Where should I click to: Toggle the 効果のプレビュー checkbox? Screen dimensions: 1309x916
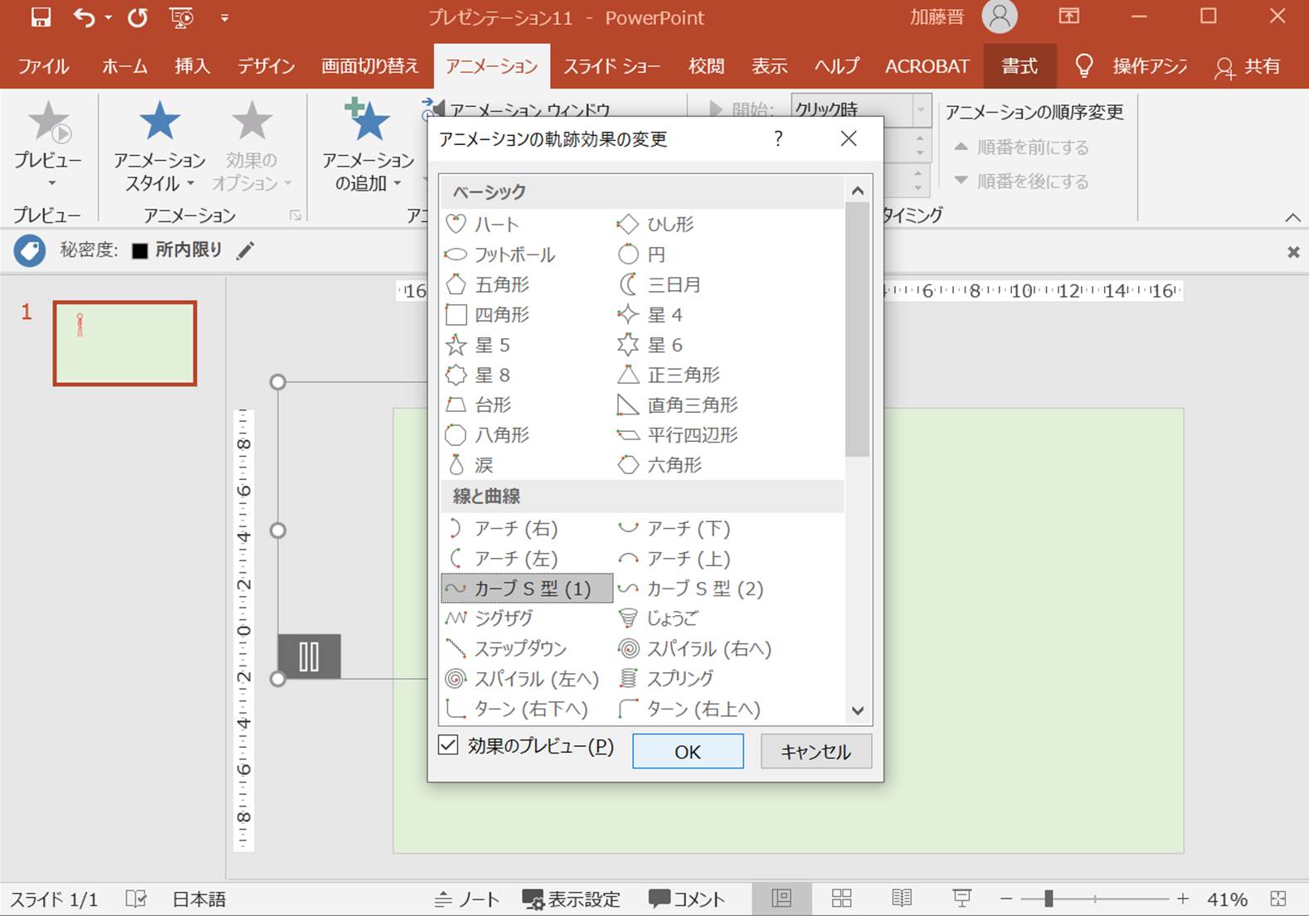pyautogui.click(x=448, y=745)
